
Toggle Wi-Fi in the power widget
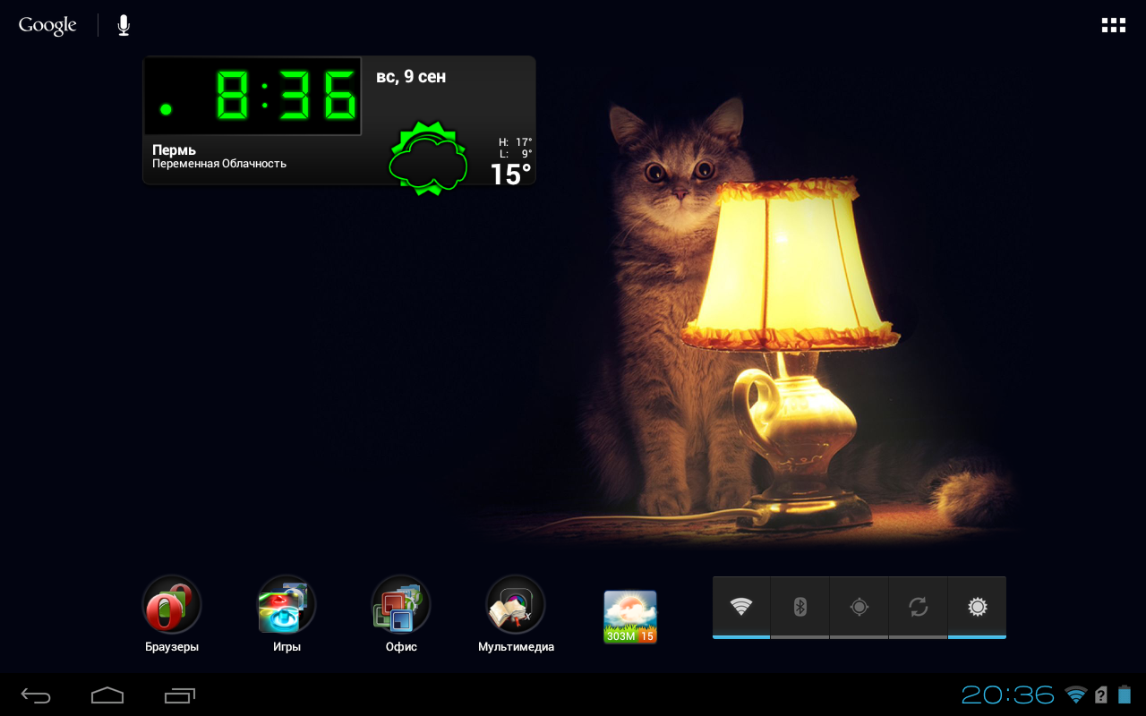coord(741,607)
